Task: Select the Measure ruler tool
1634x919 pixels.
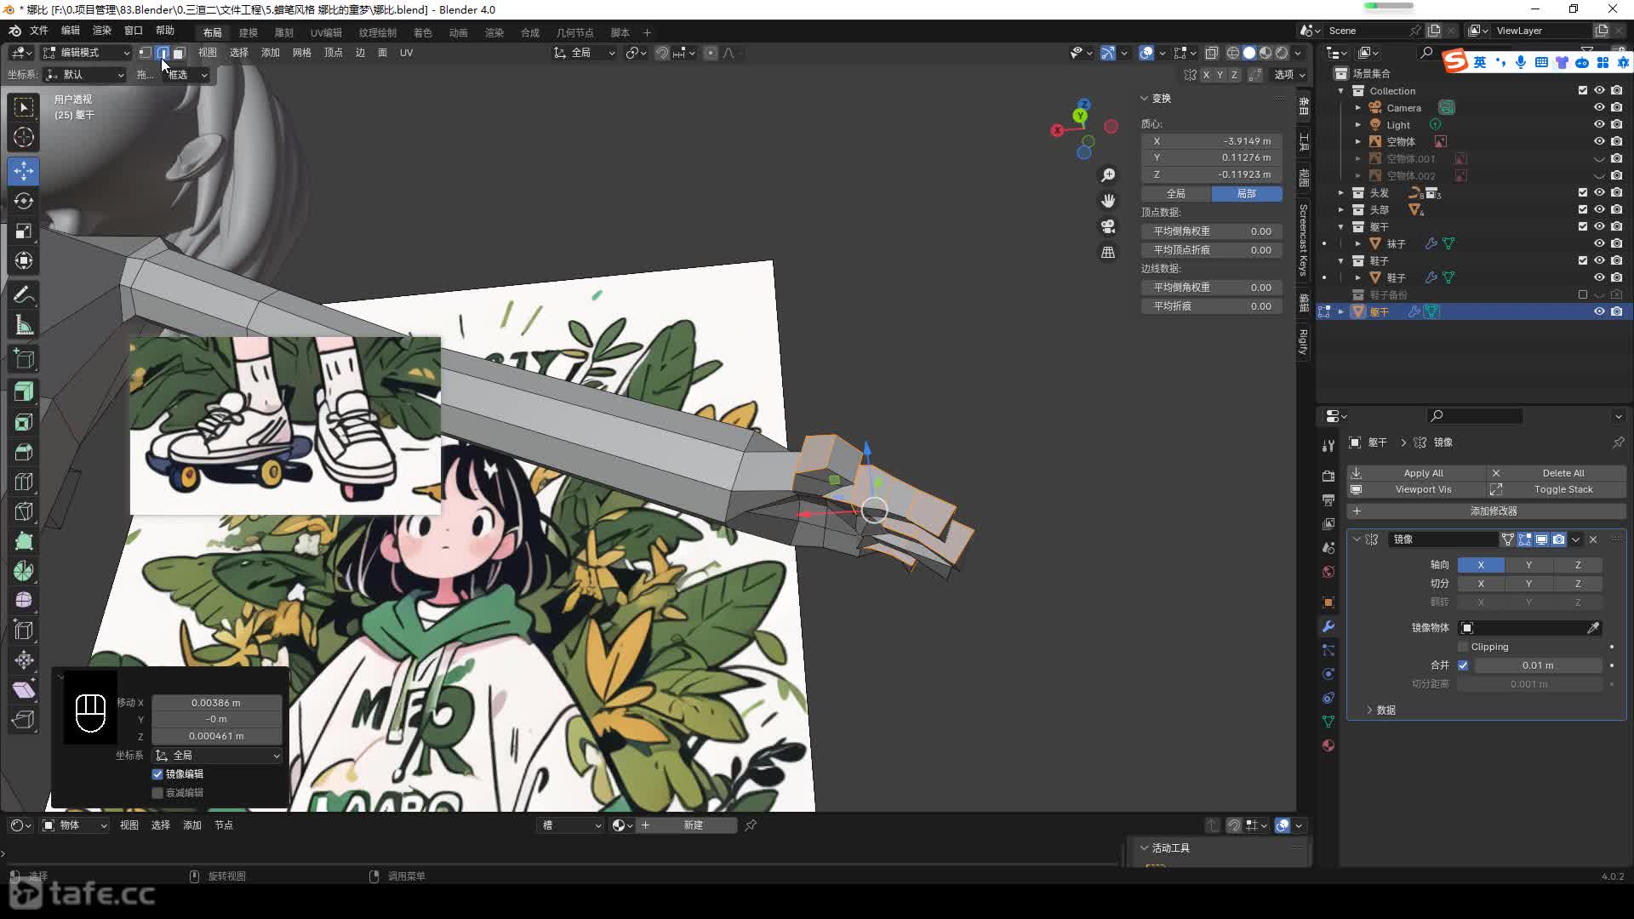Action: coord(24,325)
